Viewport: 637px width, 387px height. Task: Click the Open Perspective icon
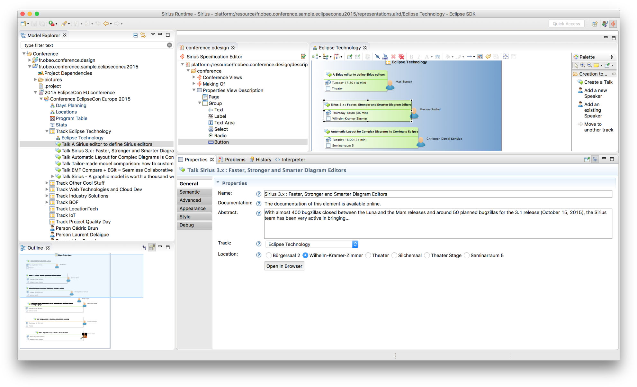(x=595, y=24)
